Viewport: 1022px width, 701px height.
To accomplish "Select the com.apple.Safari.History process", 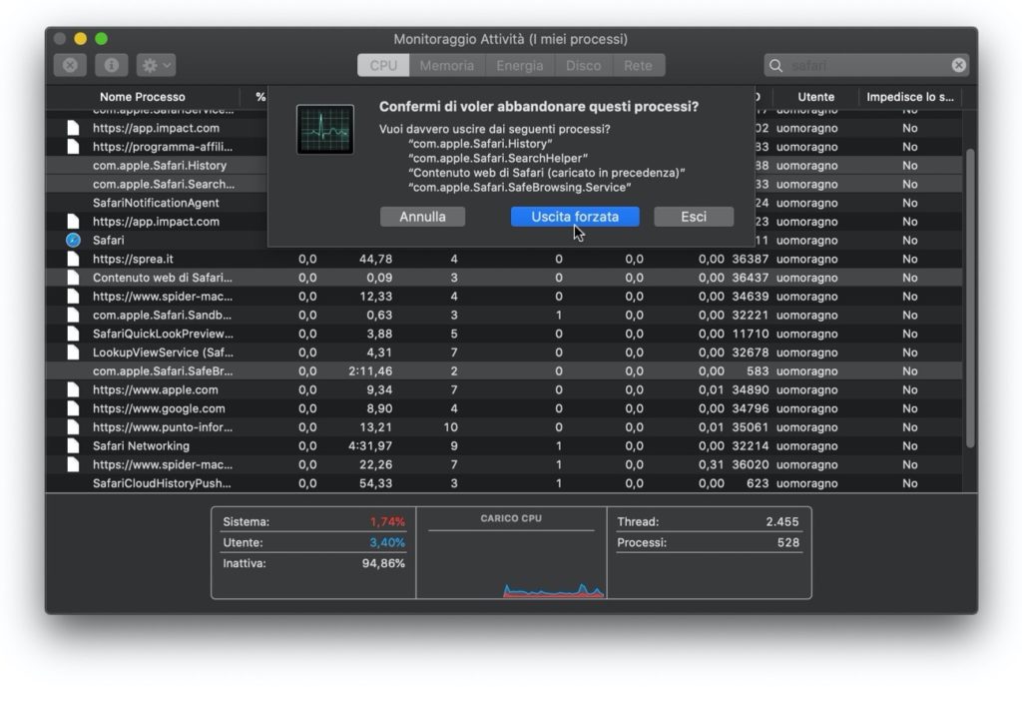I will [160, 166].
